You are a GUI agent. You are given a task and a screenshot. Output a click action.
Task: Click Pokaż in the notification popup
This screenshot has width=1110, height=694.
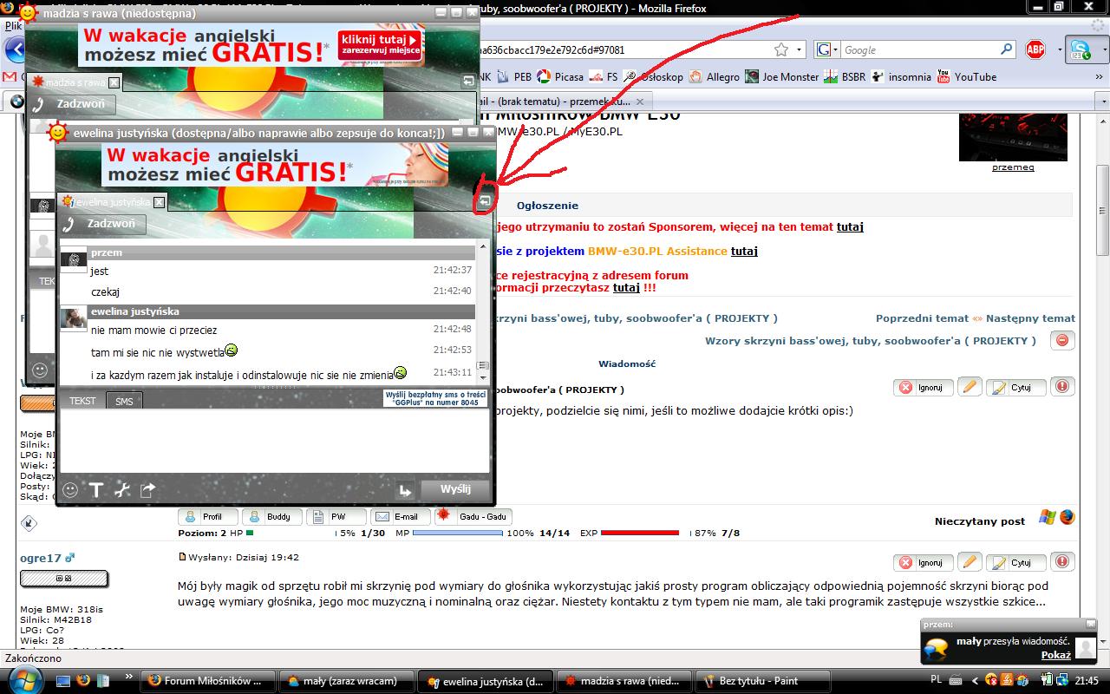[1055, 655]
